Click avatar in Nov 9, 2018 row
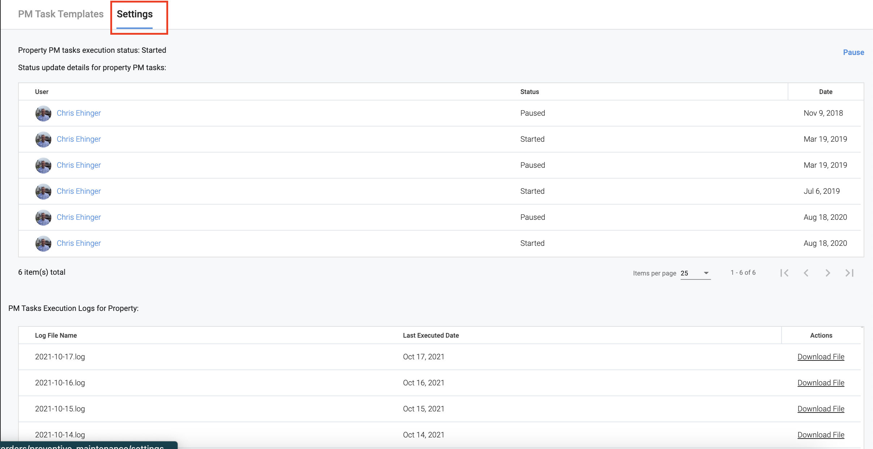The image size is (873, 449). pos(43,113)
